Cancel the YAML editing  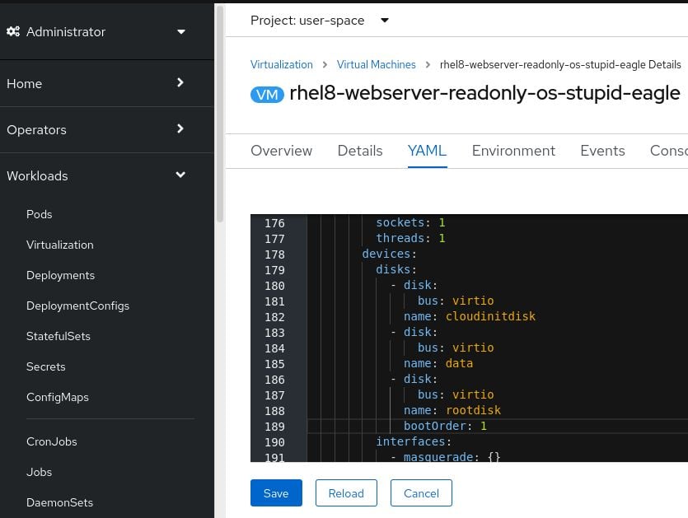click(x=421, y=493)
